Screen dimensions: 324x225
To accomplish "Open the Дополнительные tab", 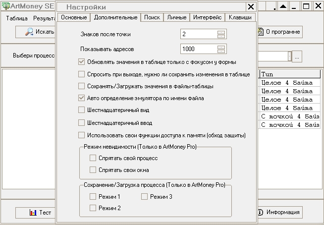I will pyautogui.click(x=115, y=17).
